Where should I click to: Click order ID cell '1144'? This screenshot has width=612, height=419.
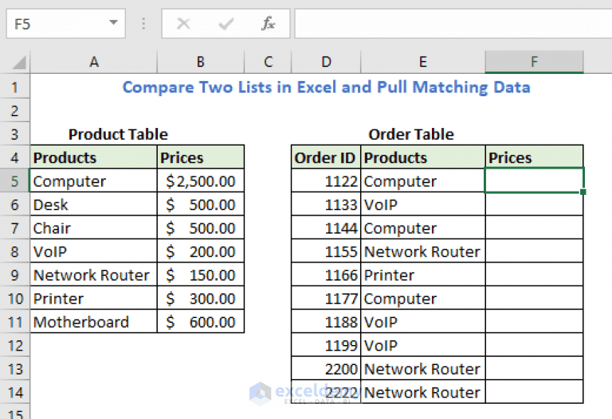(x=326, y=228)
